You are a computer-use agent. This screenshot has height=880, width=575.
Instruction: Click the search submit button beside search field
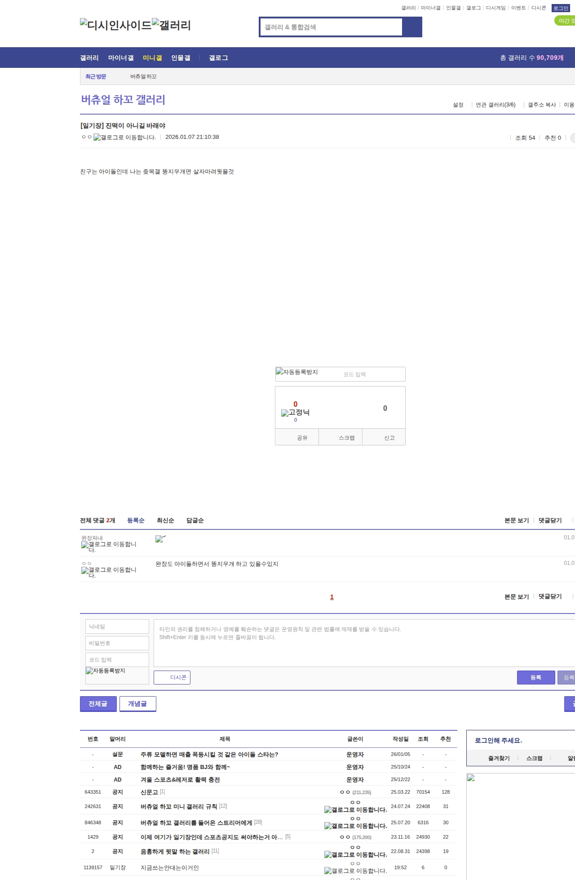pyautogui.click(x=412, y=27)
